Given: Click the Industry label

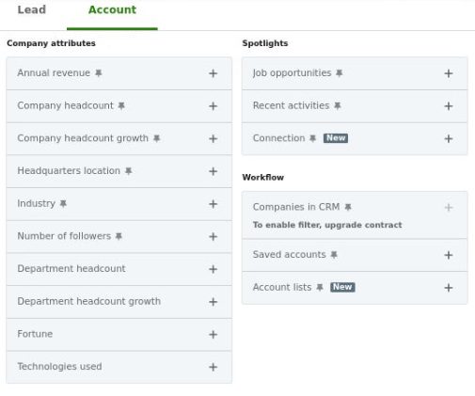Looking at the screenshot, I should 36,203.
